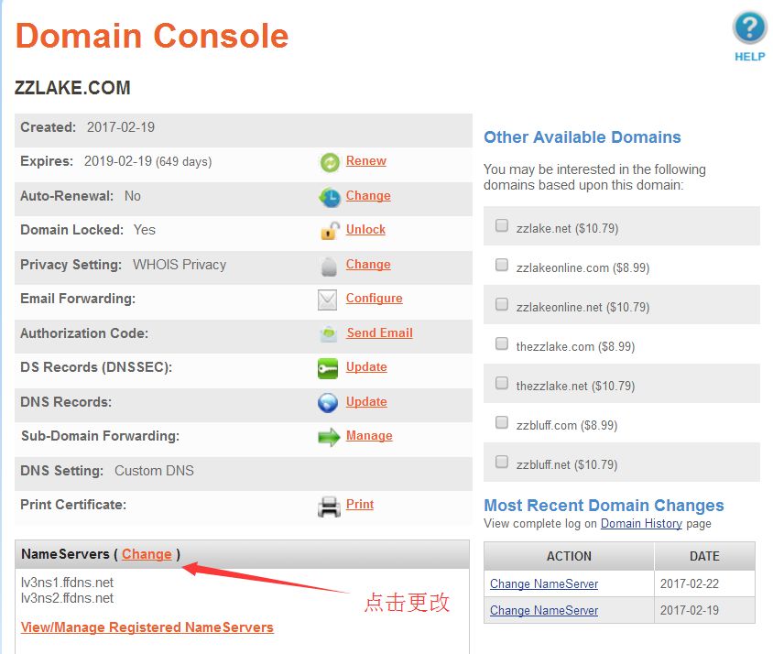Open the Manage link for Sub-Domain Forwarding
This screenshot has height=654, width=773.
(369, 436)
